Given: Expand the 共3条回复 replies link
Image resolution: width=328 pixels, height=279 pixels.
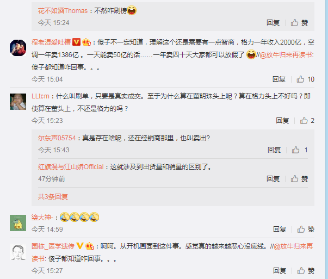Looking at the screenshot, I should 53,196.
